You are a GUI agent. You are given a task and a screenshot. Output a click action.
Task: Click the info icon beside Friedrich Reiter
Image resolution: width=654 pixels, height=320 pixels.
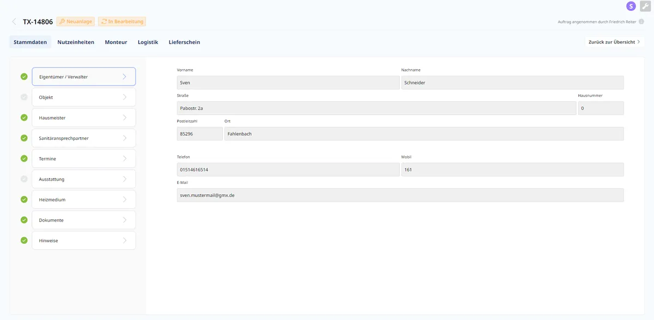pos(641,22)
